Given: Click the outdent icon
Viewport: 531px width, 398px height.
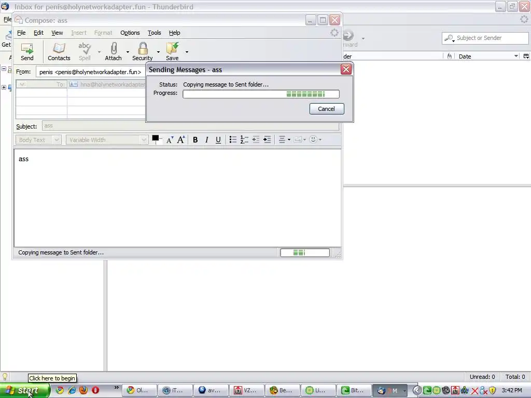Looking at the screenshot, I should click(256, 139).
